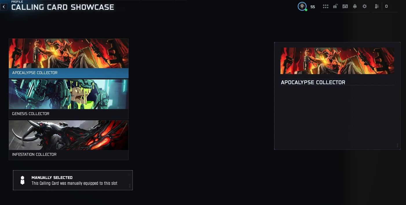Click the unlocked padlock icon
The height and width of the screenshot is (205, 406).
(x=335, y=6)
